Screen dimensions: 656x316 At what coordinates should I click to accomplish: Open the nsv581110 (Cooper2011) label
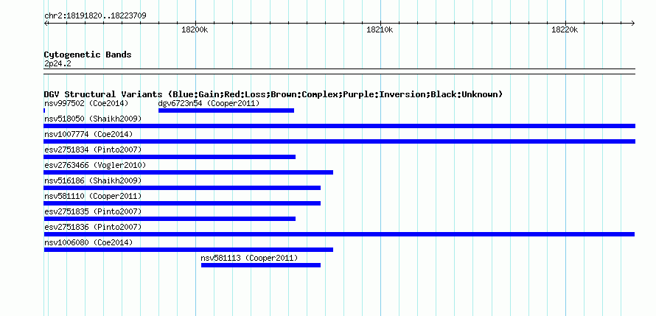click(93, 196)
